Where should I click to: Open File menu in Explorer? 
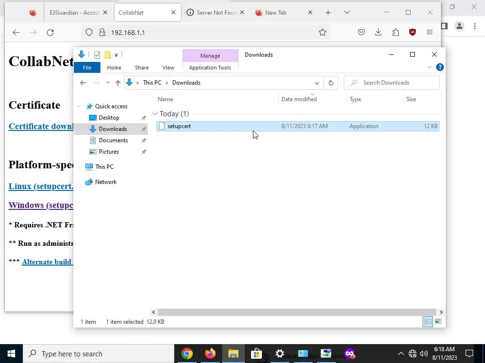pyautogui.click(x=87, y=68)
